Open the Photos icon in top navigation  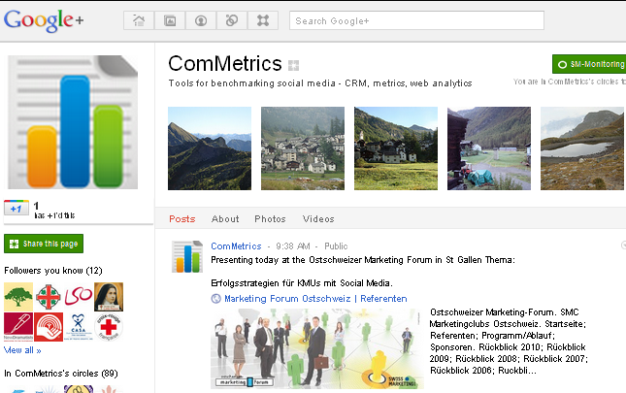click(x=170, y=20)
